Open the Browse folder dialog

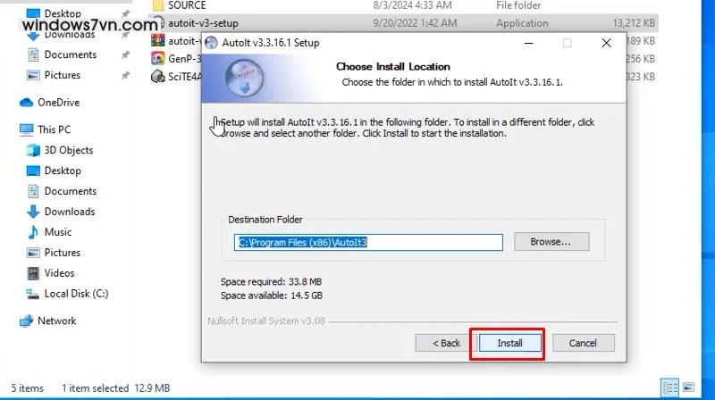click(551, 242)
